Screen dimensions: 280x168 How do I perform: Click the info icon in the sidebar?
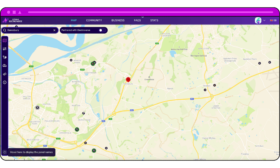coord(4,82)
